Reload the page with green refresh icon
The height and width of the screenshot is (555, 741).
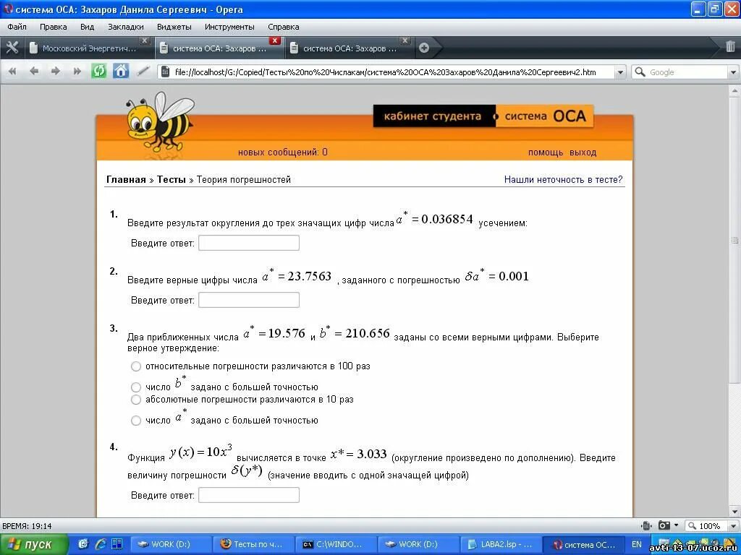98,72
